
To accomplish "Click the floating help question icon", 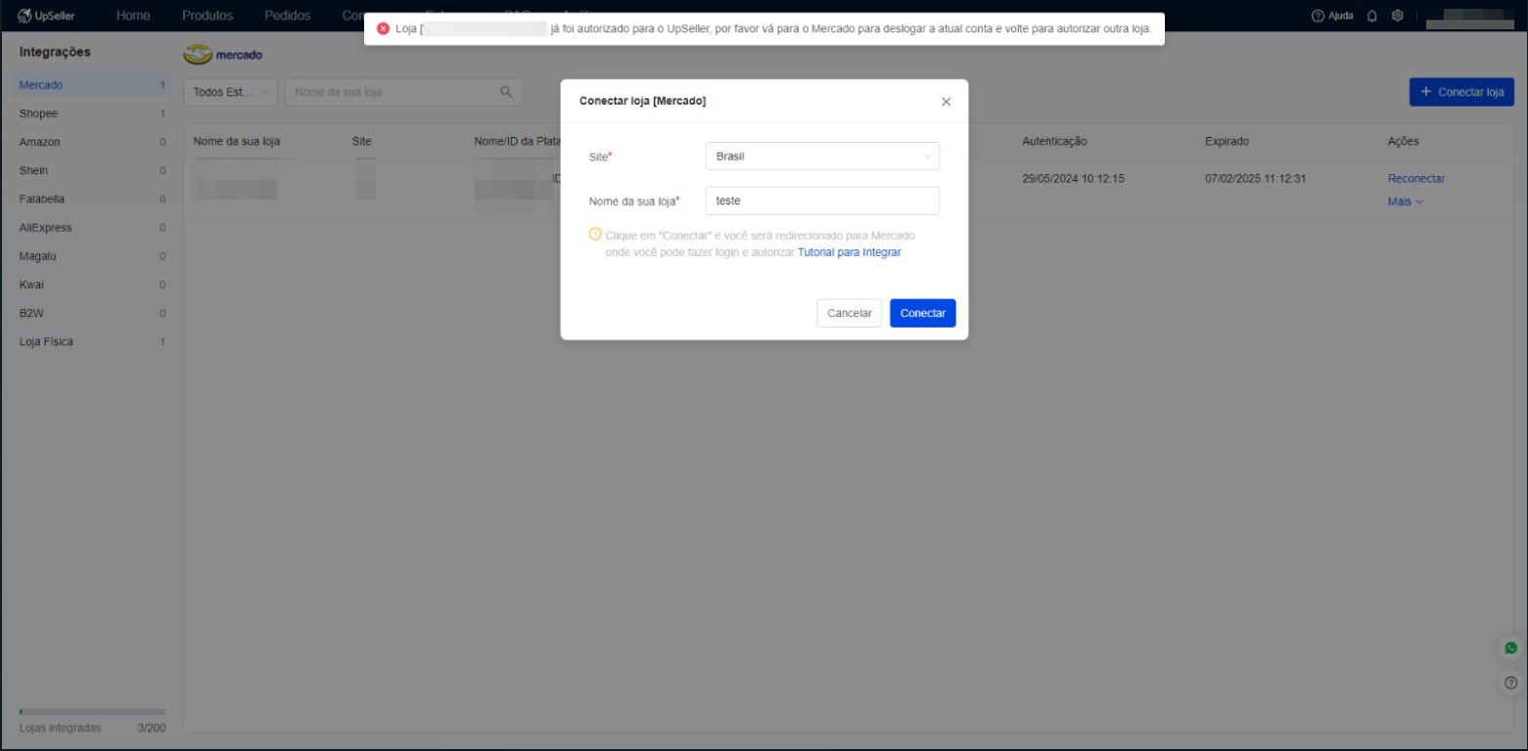I will pos(1511,684).
